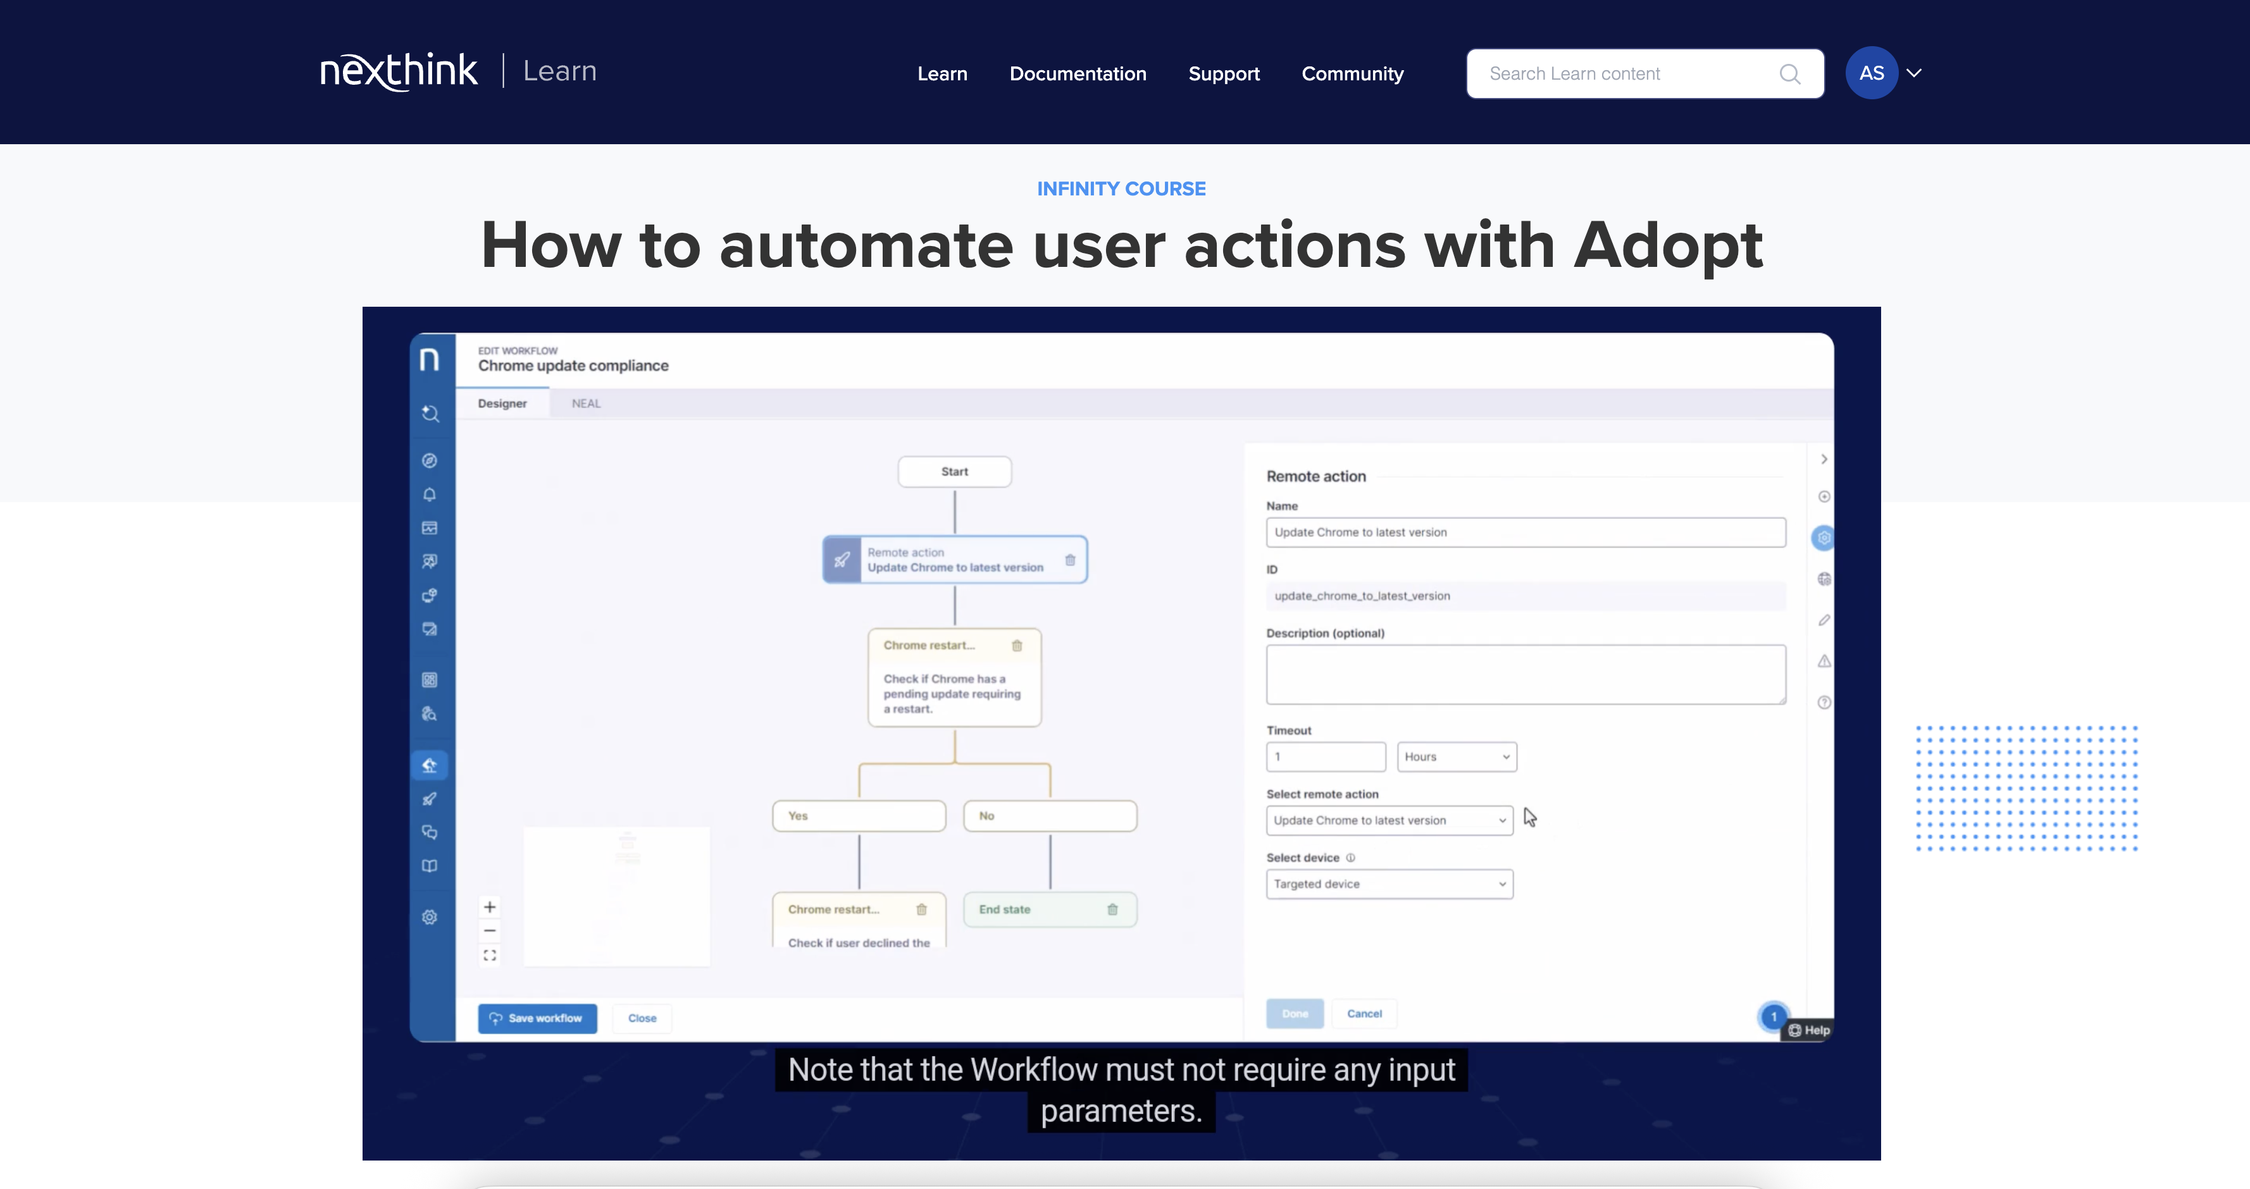Image resolution: width=2250 pixels, height=1189 pixels.
Task: Click the alerts bell sidebar icon
Action: 430,495
